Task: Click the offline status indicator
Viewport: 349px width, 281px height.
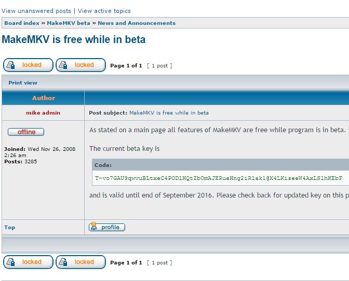Action: [x=26, y=132]
